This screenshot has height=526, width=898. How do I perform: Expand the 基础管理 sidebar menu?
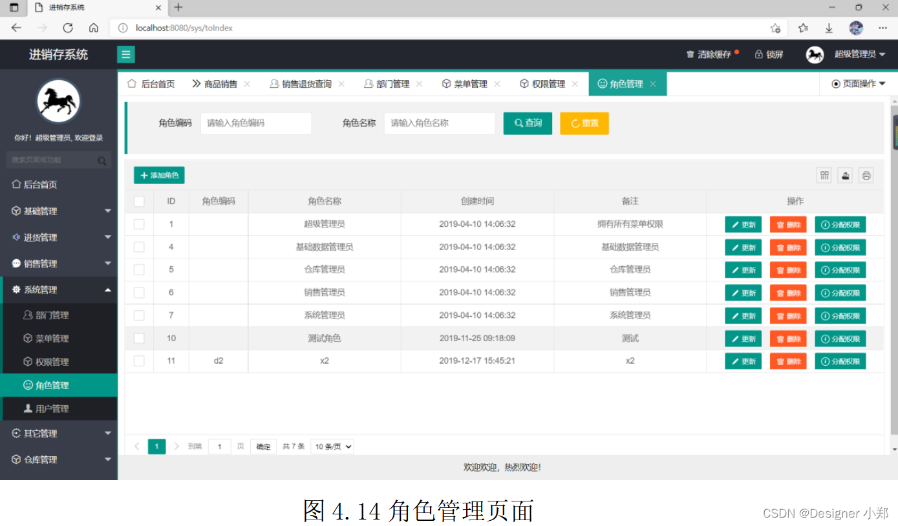click(x=59, y=211)
